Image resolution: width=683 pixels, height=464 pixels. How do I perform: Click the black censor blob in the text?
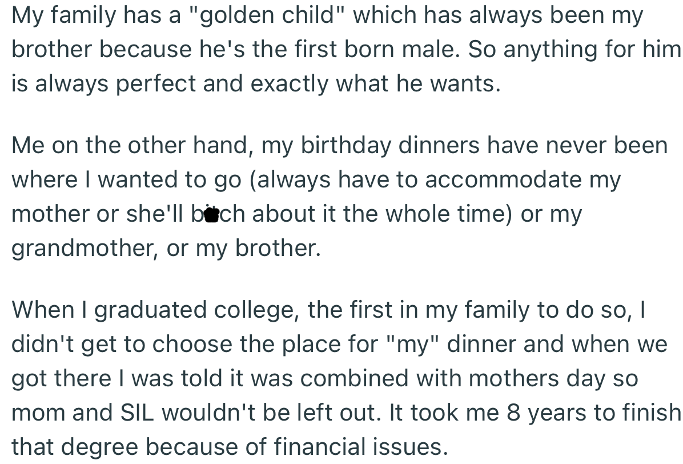tap(212, 215)
